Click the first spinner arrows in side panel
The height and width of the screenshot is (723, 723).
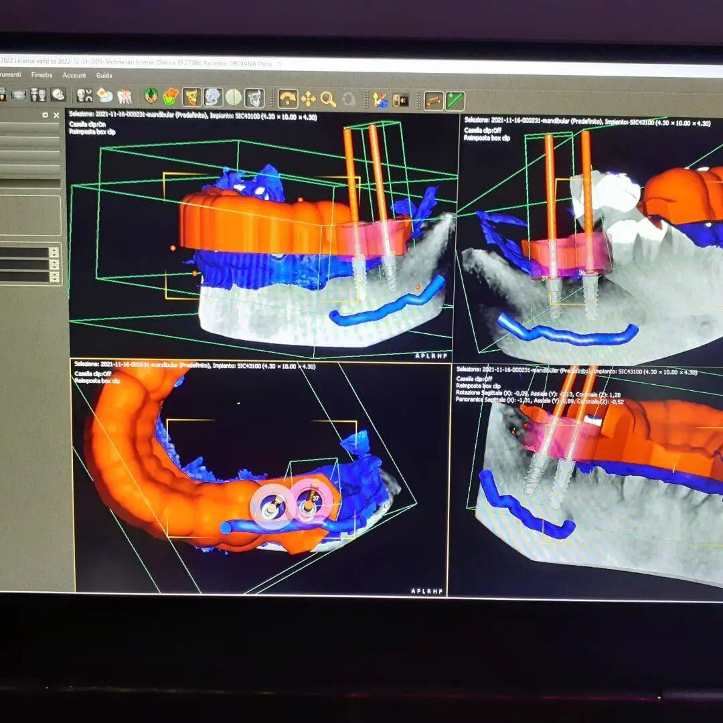[54, 252]
